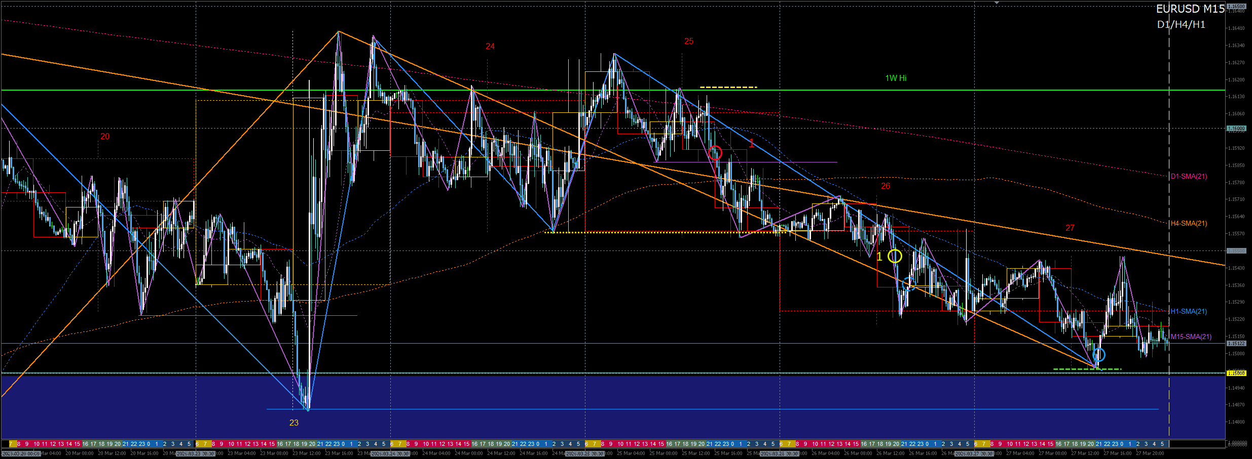Click the EURUSD M15 chart title
This screenshot has height=459, width=1252.
coord(1190,9)
